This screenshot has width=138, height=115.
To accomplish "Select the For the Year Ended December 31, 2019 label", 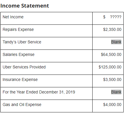I will [x=39, y=92].
